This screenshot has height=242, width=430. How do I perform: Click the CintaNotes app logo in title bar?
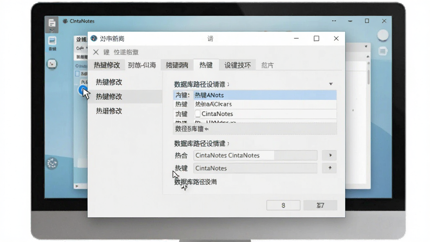tap(65, 21)
